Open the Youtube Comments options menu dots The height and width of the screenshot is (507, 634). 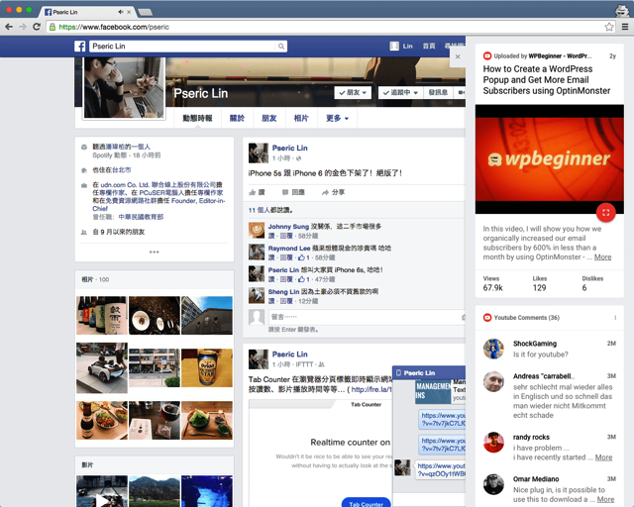pos(615,318)
